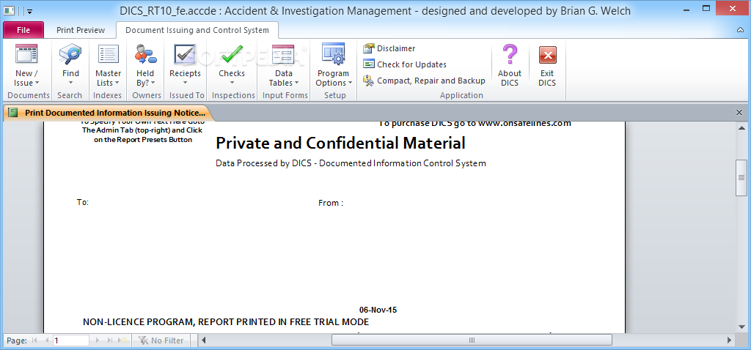Screen dimensions: 751x350
Task: Go to the first page navigation button
Action: [34, 340]
